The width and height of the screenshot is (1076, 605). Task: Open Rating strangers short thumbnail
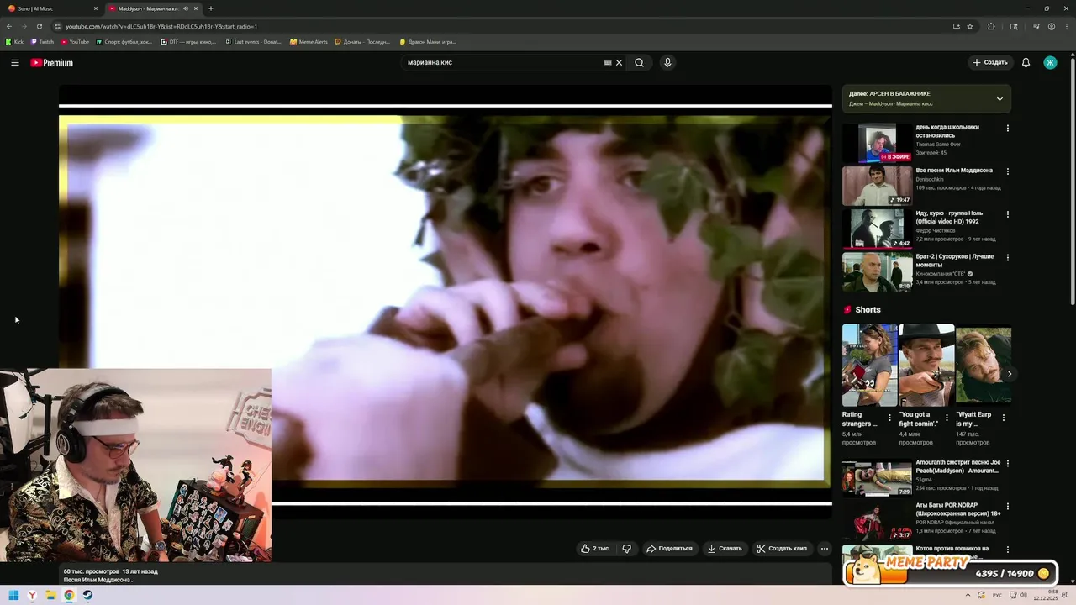click(x=869, y=365)
